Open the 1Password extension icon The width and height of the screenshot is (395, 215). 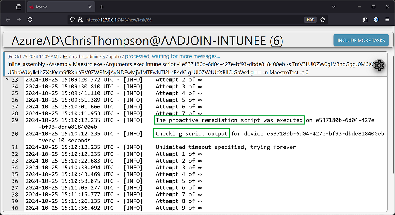click(376, 20)
